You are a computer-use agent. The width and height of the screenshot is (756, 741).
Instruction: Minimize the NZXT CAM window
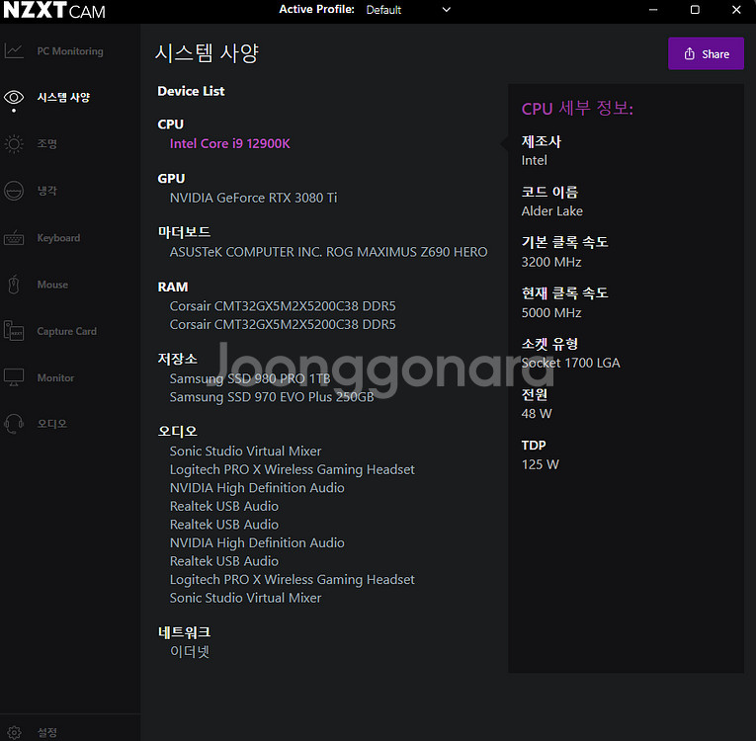pyautogui.click(x=653, y=10)
